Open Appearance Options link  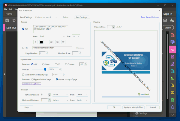click(31, 84)
